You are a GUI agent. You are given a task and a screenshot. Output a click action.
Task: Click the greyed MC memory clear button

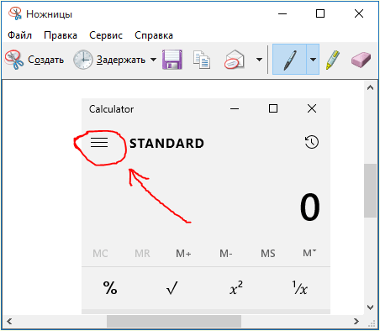(x=100, y=254)
